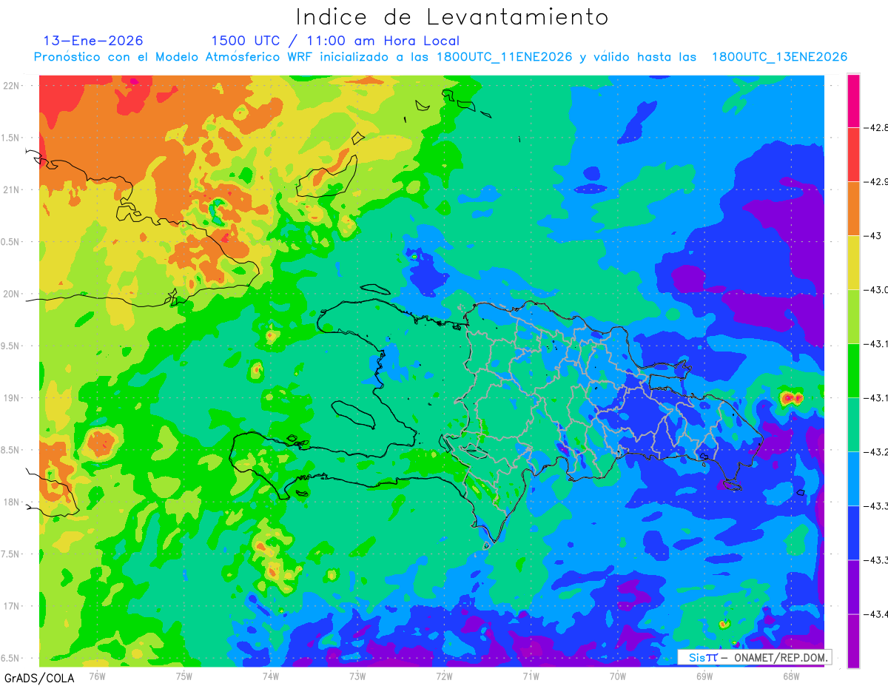The image size is (888, 686).
Task: Select the lime yellow-green legend swatch
Action: point(853,317)
